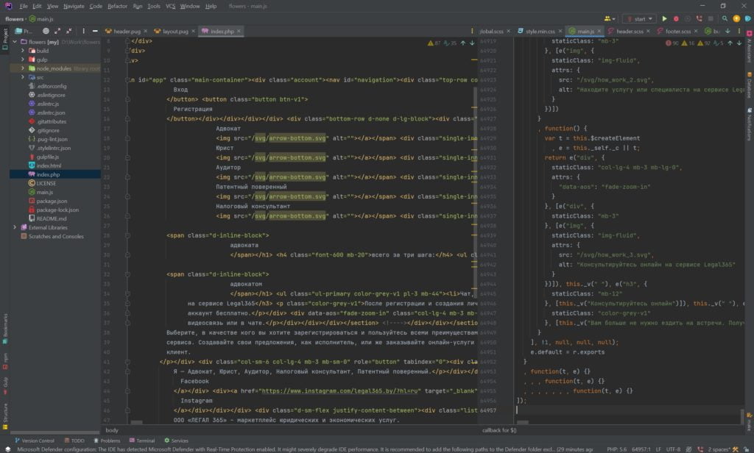The height and width of the screenshot is (453, 754).
Task: Toggle the Bookmarks side panel
Action: tap(4, 325)
